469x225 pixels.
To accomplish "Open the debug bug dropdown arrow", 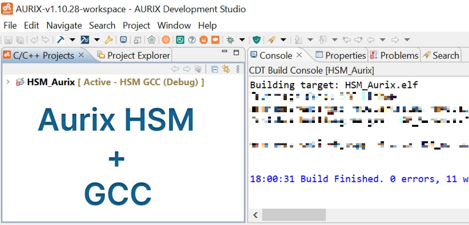I will 242,40.
